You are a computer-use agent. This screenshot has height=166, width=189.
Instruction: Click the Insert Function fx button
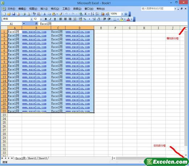pos(36,24)
